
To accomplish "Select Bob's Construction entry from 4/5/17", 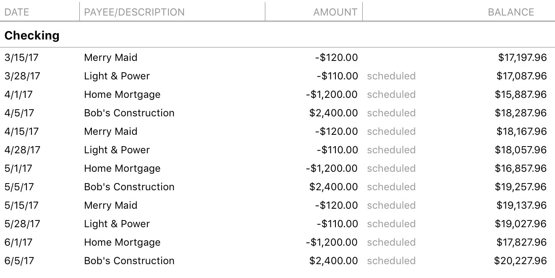I will [x=129, y=113].
